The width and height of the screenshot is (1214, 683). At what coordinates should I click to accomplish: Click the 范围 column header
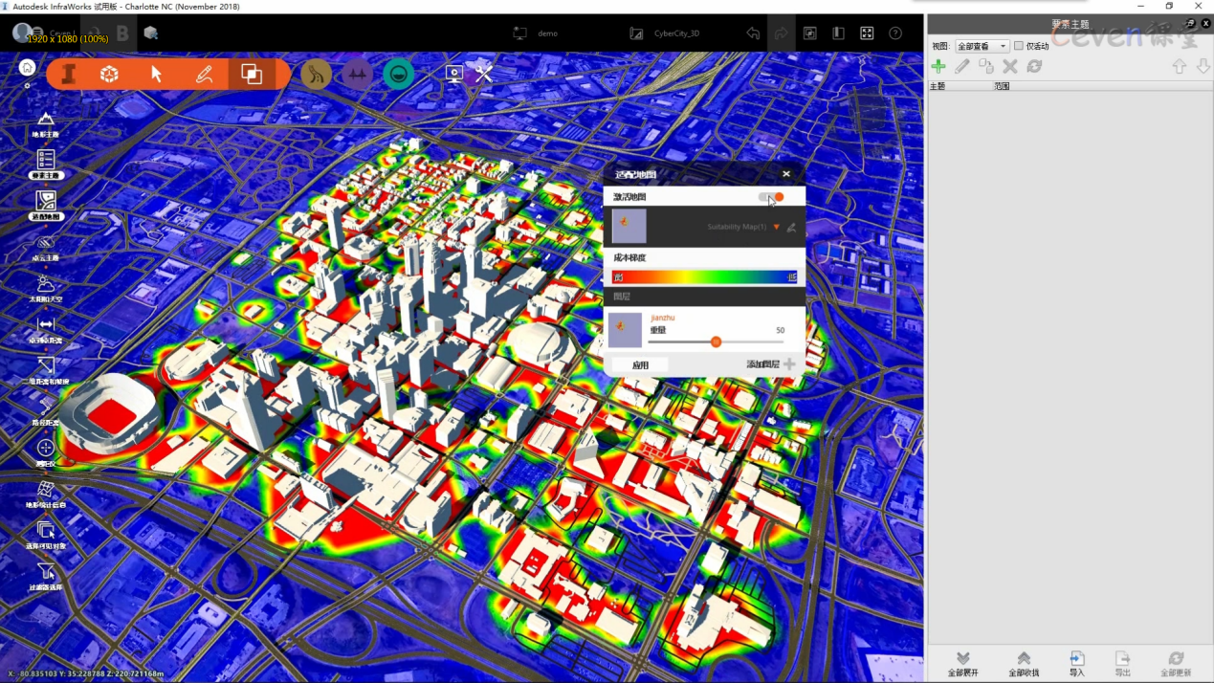(1002, 86)
